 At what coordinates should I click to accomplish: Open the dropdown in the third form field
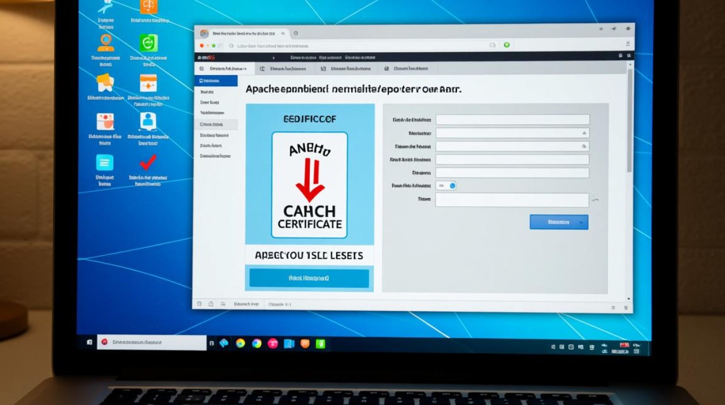583,146
